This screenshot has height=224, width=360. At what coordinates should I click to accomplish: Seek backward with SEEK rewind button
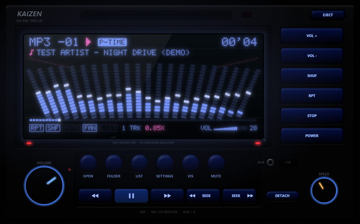point(204,196)
